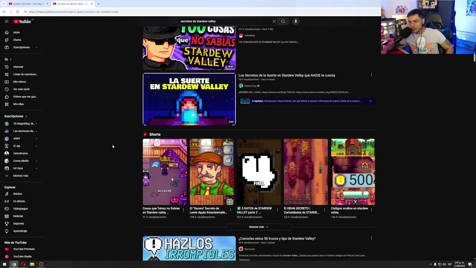The image size is (476, 268).
Task: Play the 5 DATOS de Stardew Valley short
Action: [x=259, y=172]
